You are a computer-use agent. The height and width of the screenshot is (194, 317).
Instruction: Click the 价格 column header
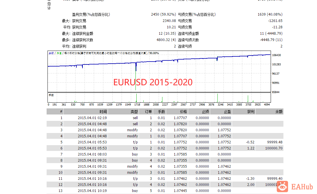coord(177,112)
